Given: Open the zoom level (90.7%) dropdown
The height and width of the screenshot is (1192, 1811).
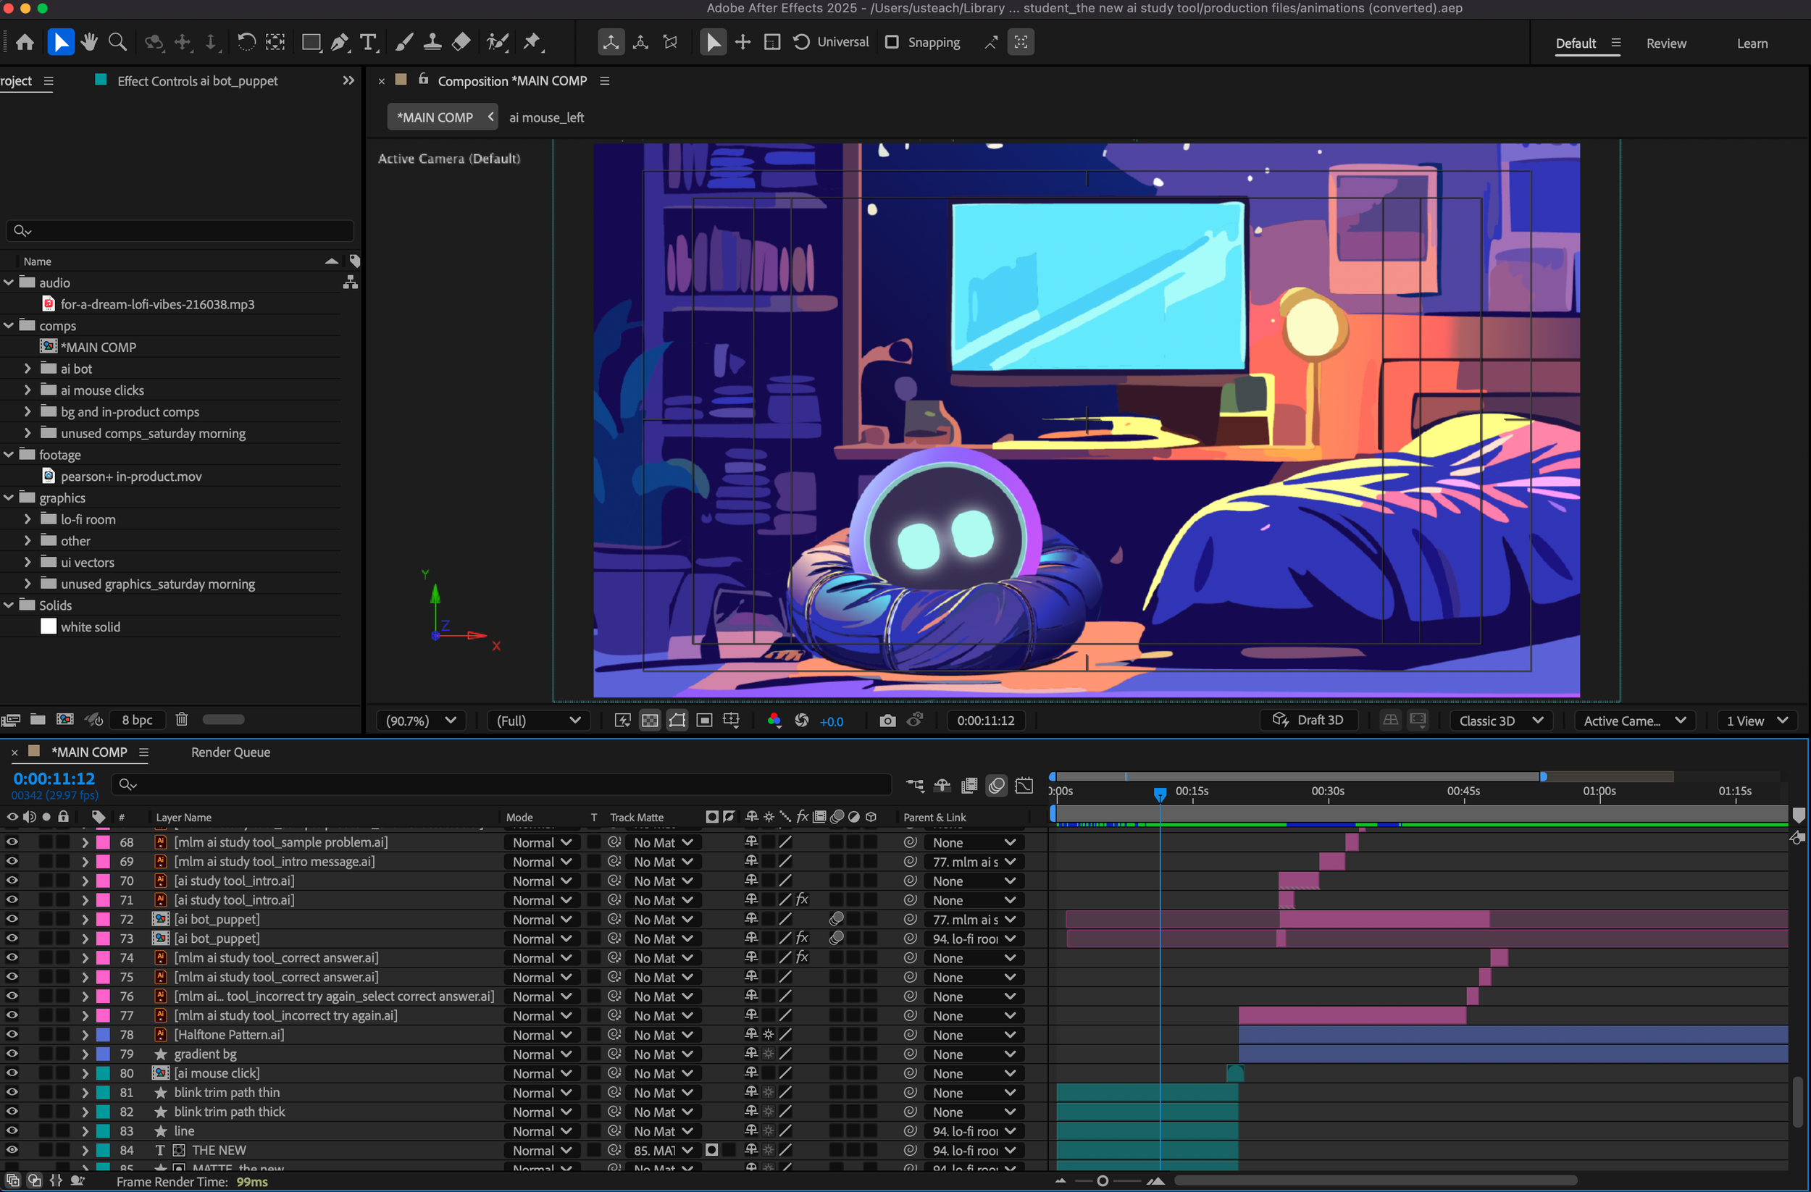Looking at the screenshot, I should click(x=421, y=721).
